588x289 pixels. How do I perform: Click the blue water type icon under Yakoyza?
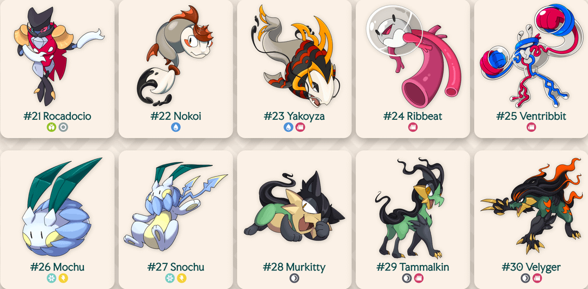coord(289,127)
